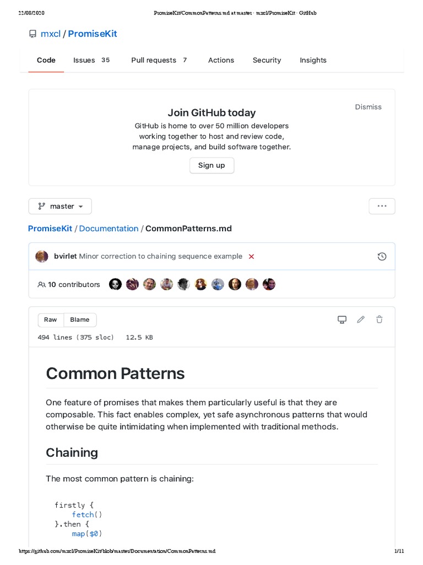Screen dimensions: 423x565
Task: Open the three-dots more options menu
Action: [382, 206]
